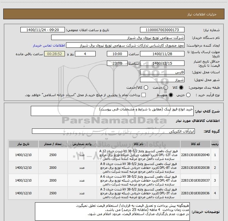
Task: Click quantity 2000 in row 3
Action: click(53, 180)
